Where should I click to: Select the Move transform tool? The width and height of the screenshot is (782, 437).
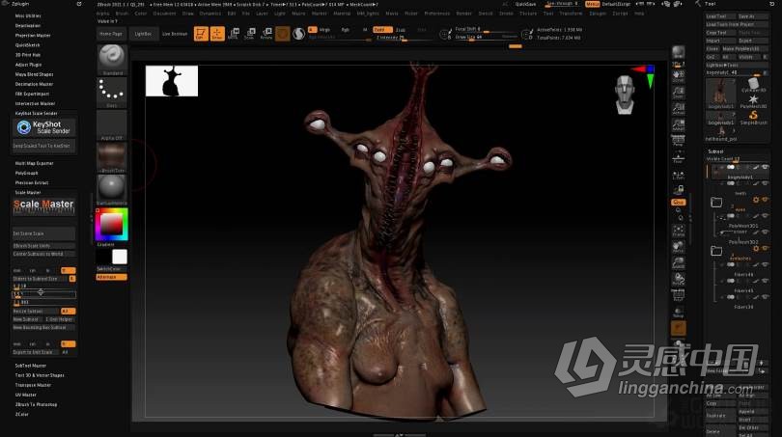tap(234, 34)
